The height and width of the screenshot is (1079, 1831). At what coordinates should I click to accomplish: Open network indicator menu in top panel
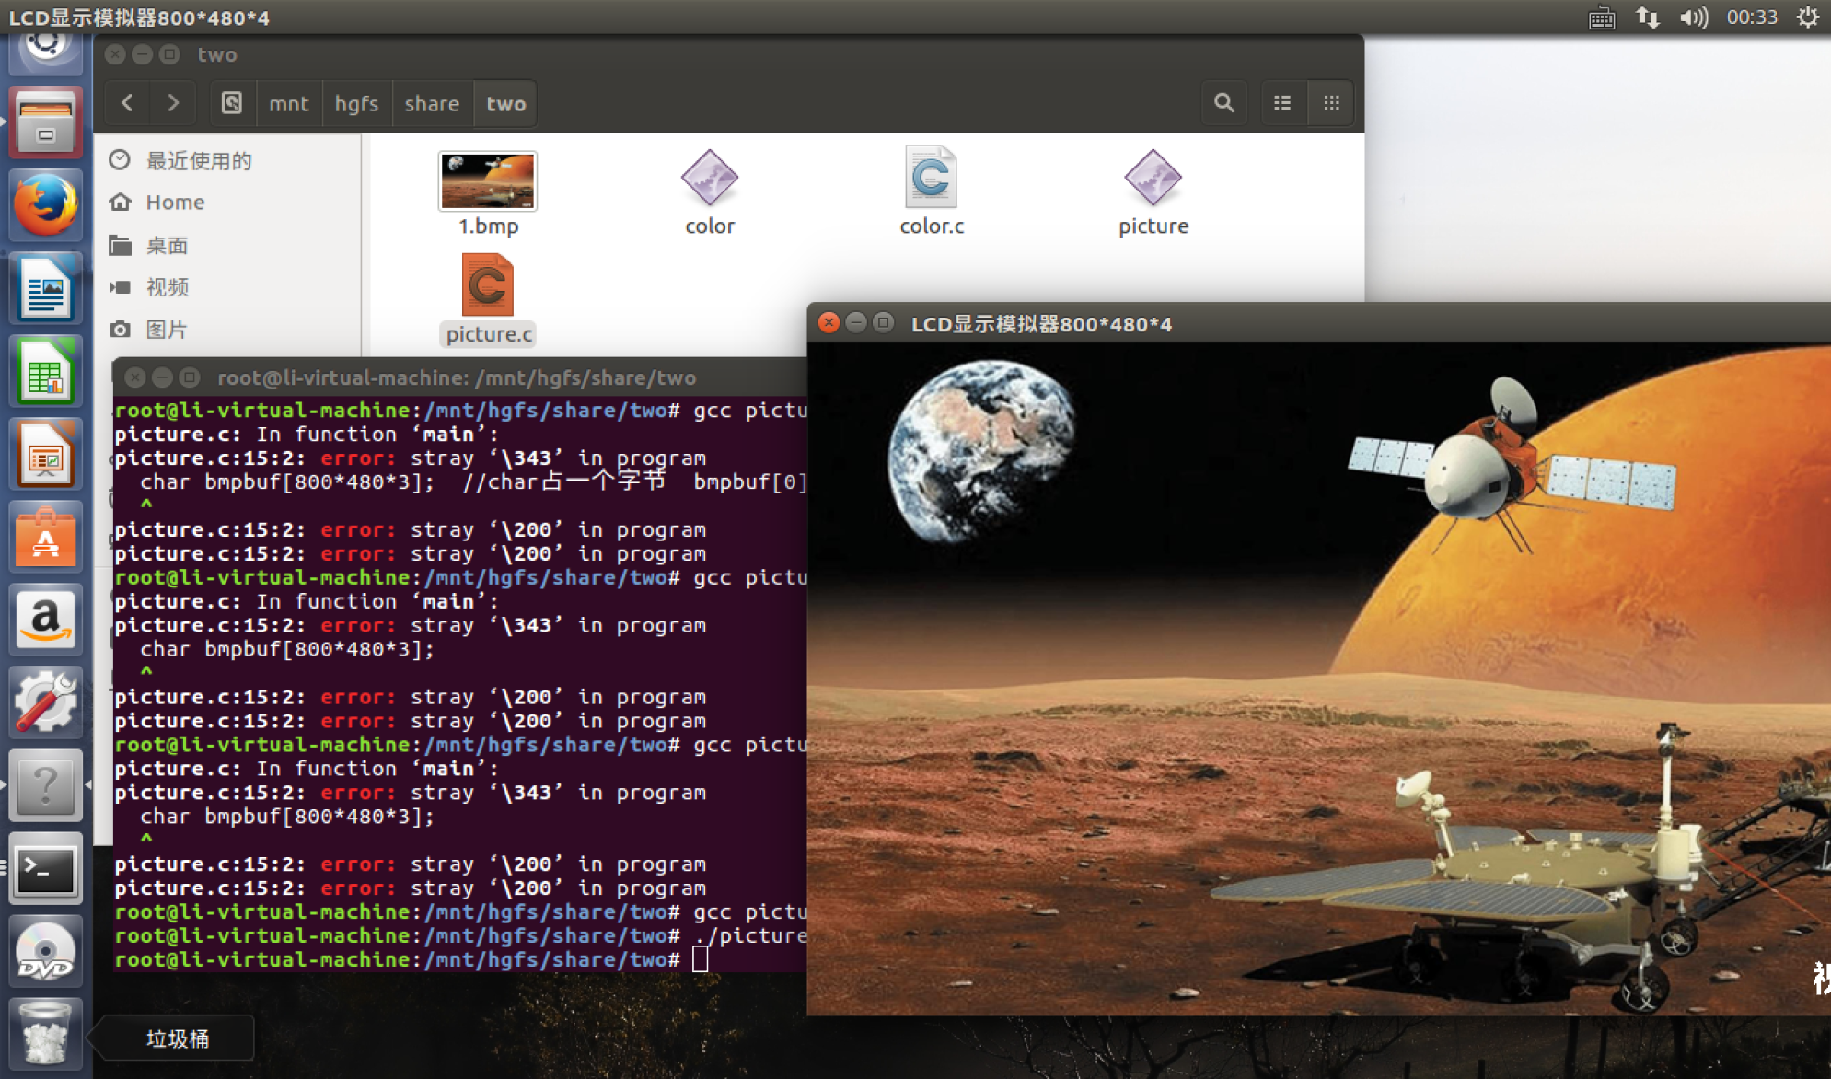click(x=1647, y=17)
